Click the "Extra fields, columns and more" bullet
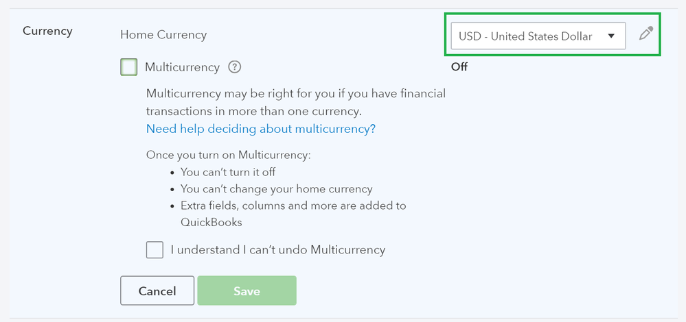 pos(293,206)
